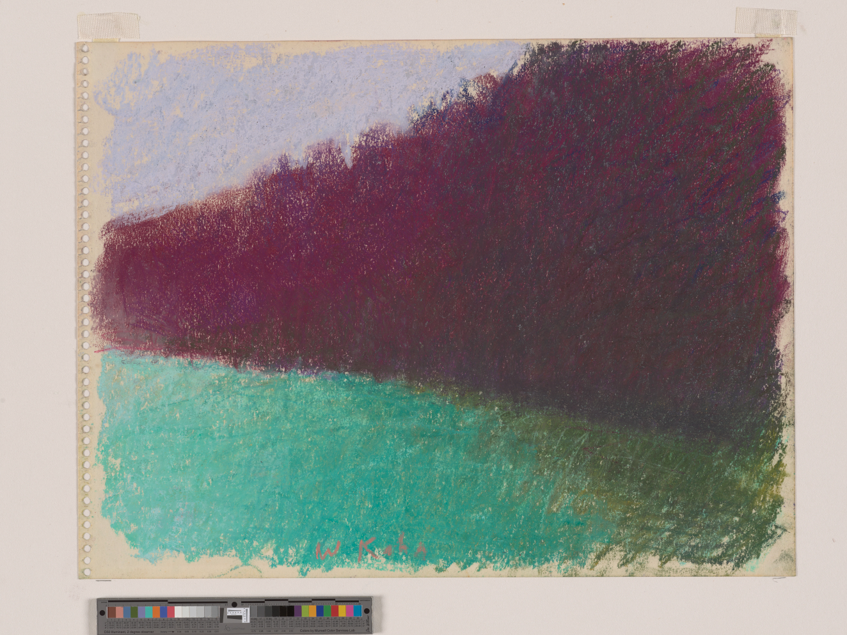Screen dimensions: 847x635
Task: Select the magenta swatch near chart's right end
Action: [349, 611]
